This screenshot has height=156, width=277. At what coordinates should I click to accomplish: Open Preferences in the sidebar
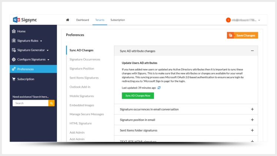pyautogui.click(x=25, y=69)
